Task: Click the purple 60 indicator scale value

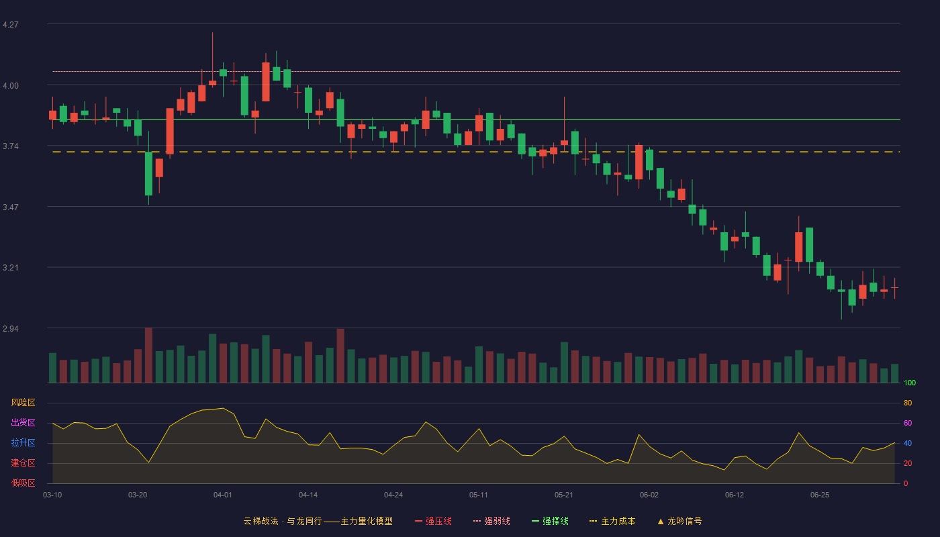Action: click(908, 424)
